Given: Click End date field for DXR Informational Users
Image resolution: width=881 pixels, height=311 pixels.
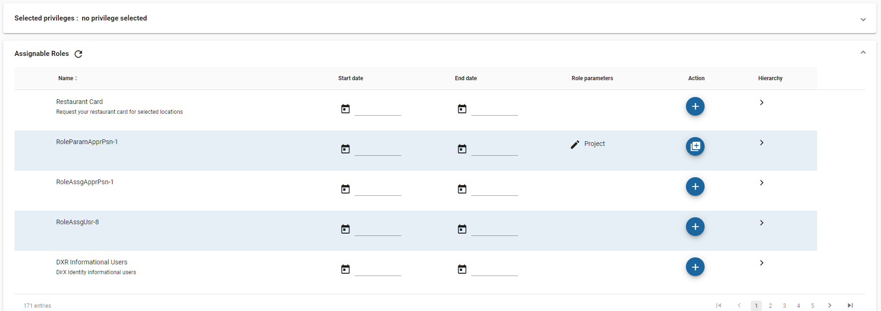Looking at the screenshot, I should pyautogui.click(x=494, y=270).
